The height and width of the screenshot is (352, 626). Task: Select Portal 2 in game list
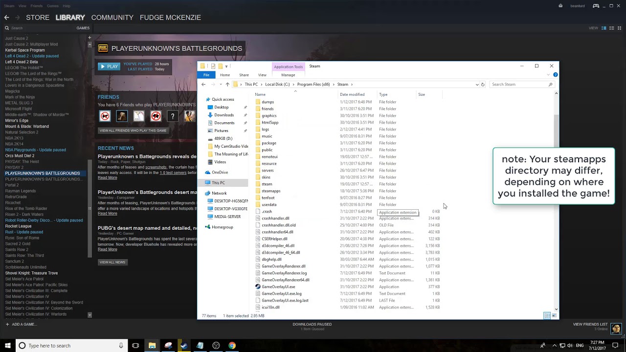12,185
